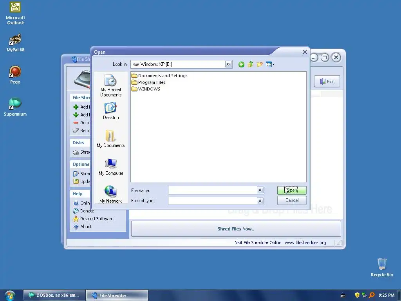
Task: Click the Related Software star icon
Action: point(76,219)
